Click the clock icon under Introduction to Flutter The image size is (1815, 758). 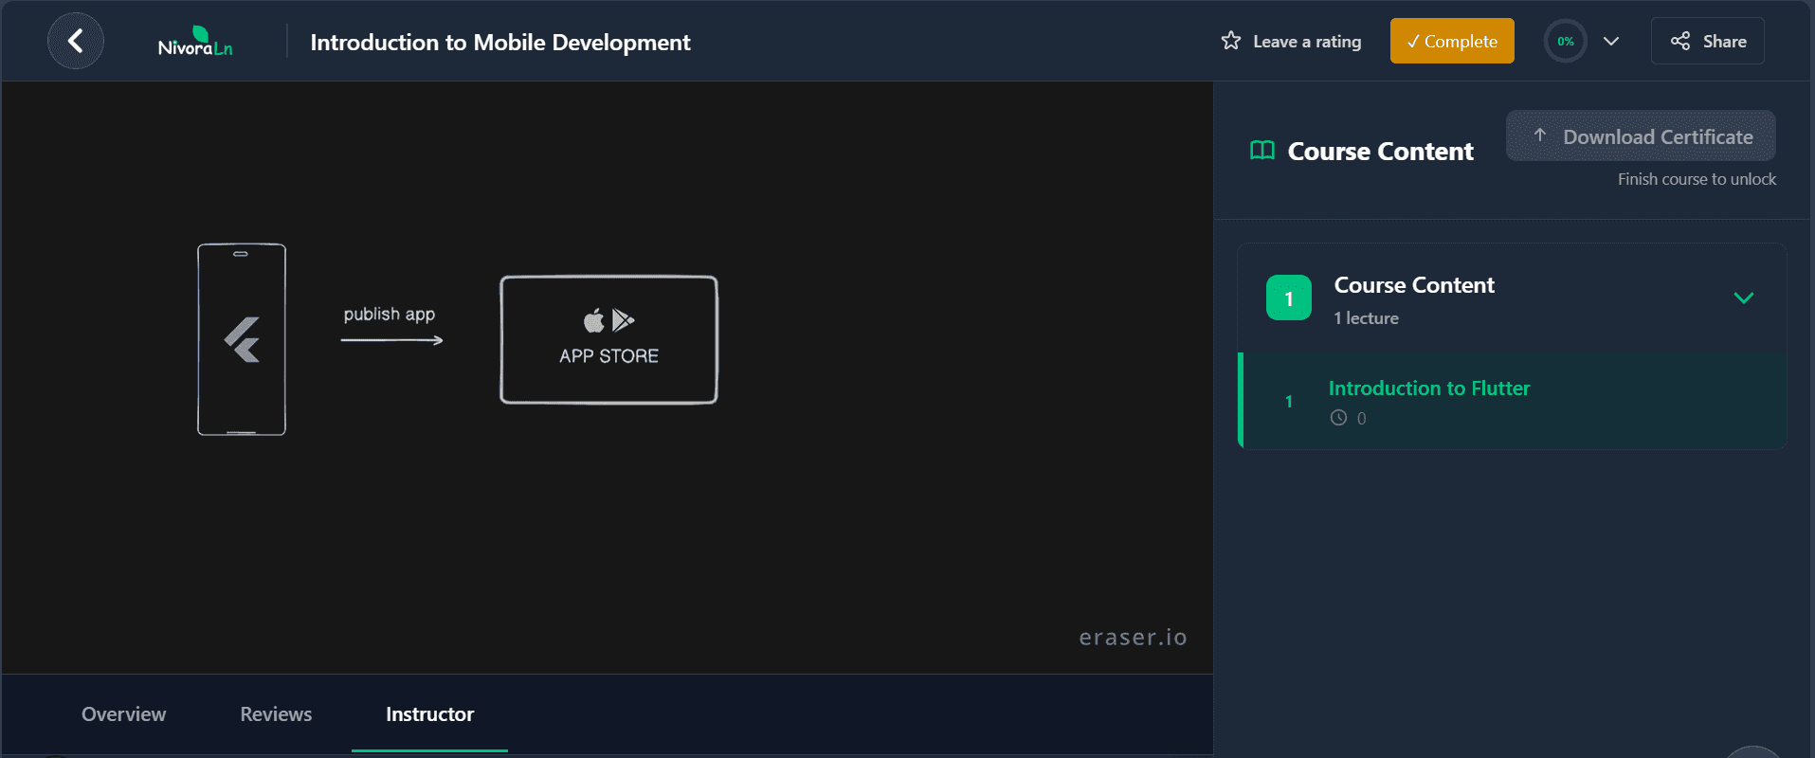click(x=1338, y=418)
